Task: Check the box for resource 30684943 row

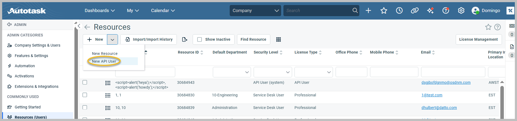Action: [85, 82]
